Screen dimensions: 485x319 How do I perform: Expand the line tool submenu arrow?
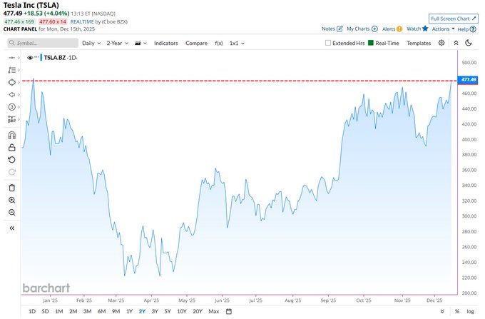(x=19, y=58)
